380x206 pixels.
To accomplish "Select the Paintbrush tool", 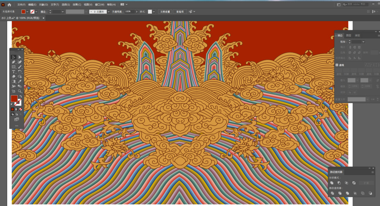I will pos(19,67).
